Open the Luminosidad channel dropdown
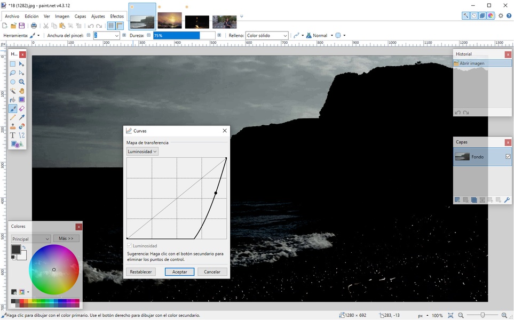514x320 pixels. [x=143, y=151]
